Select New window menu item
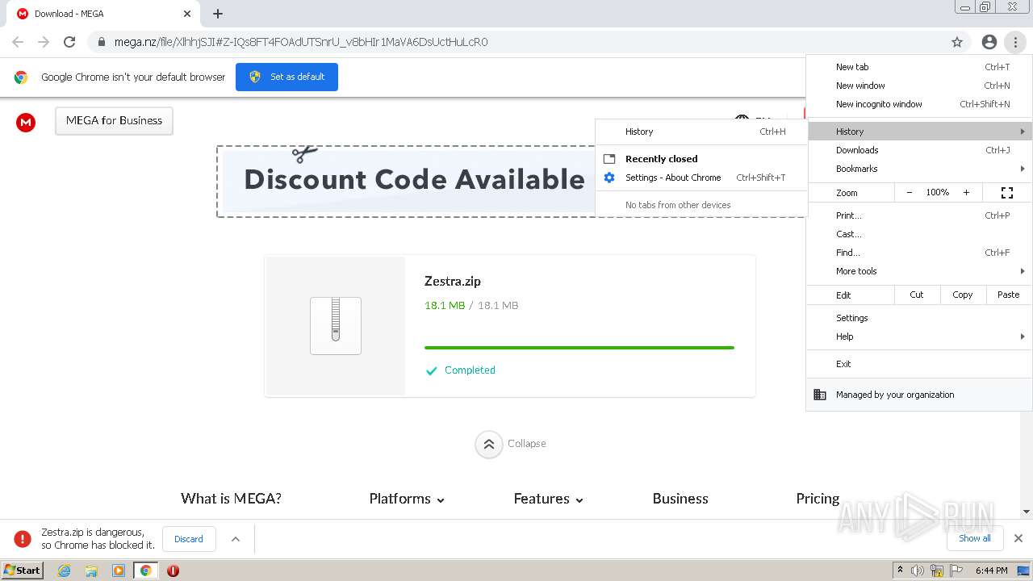 (x=919, y=86)
